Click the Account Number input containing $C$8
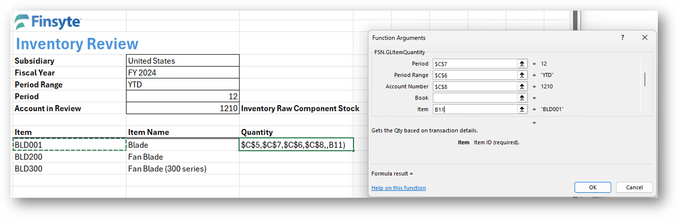Screen dimensions: 679x219 coord(474,86)
